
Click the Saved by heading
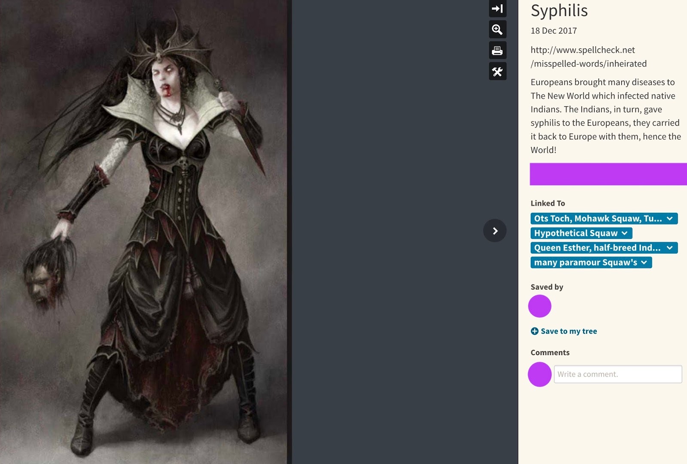547,287
